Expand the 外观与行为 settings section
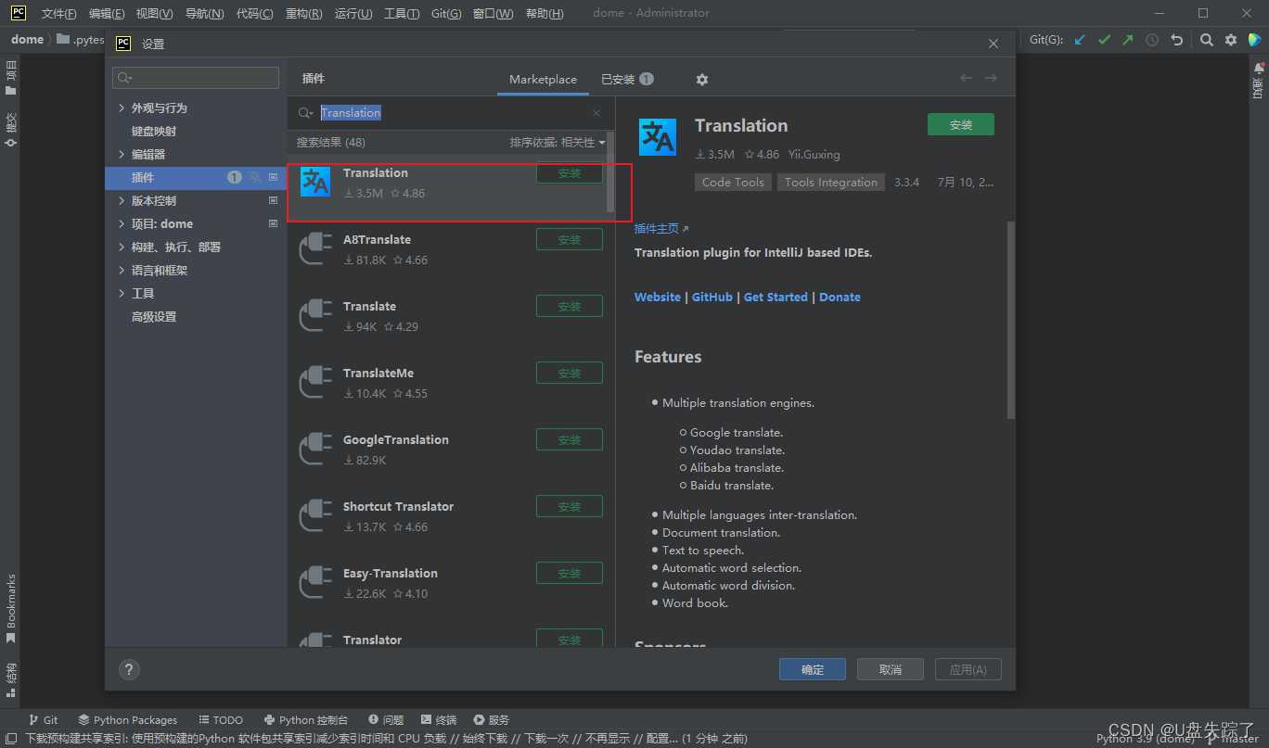Viewport: 1269px width, 748px height. tap(122, 108)
